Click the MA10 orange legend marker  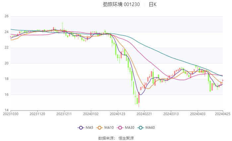[99, 128]
